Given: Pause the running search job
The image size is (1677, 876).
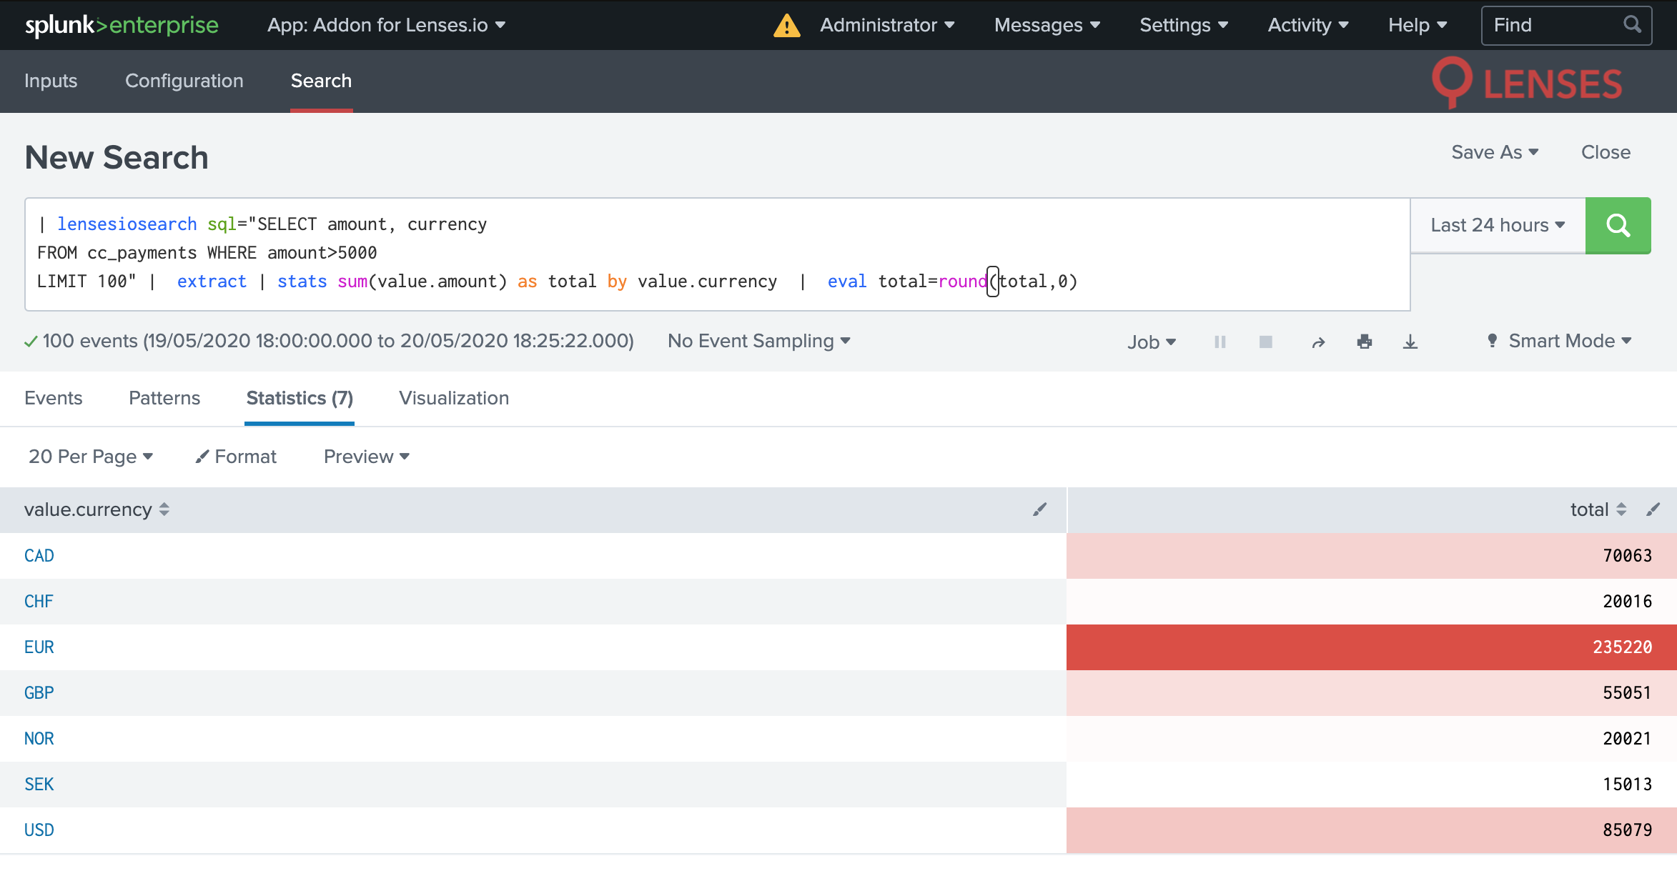Looking at the screenshot, I should 1220,342.
